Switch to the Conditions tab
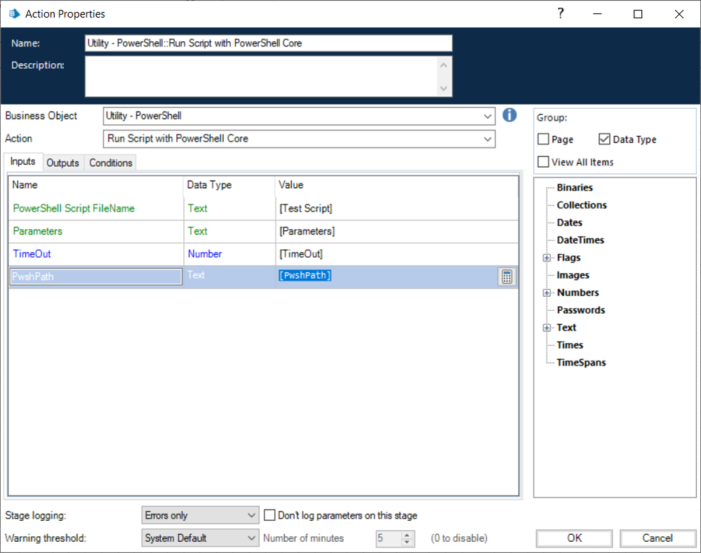This screenshot has width=701, height=553. (x=111, y=163)
